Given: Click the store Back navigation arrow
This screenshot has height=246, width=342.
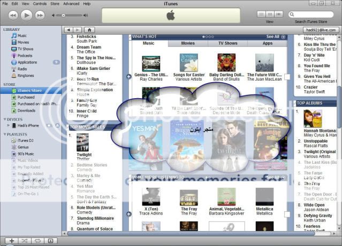Looking at the screenshot, I should click(69, 30).
